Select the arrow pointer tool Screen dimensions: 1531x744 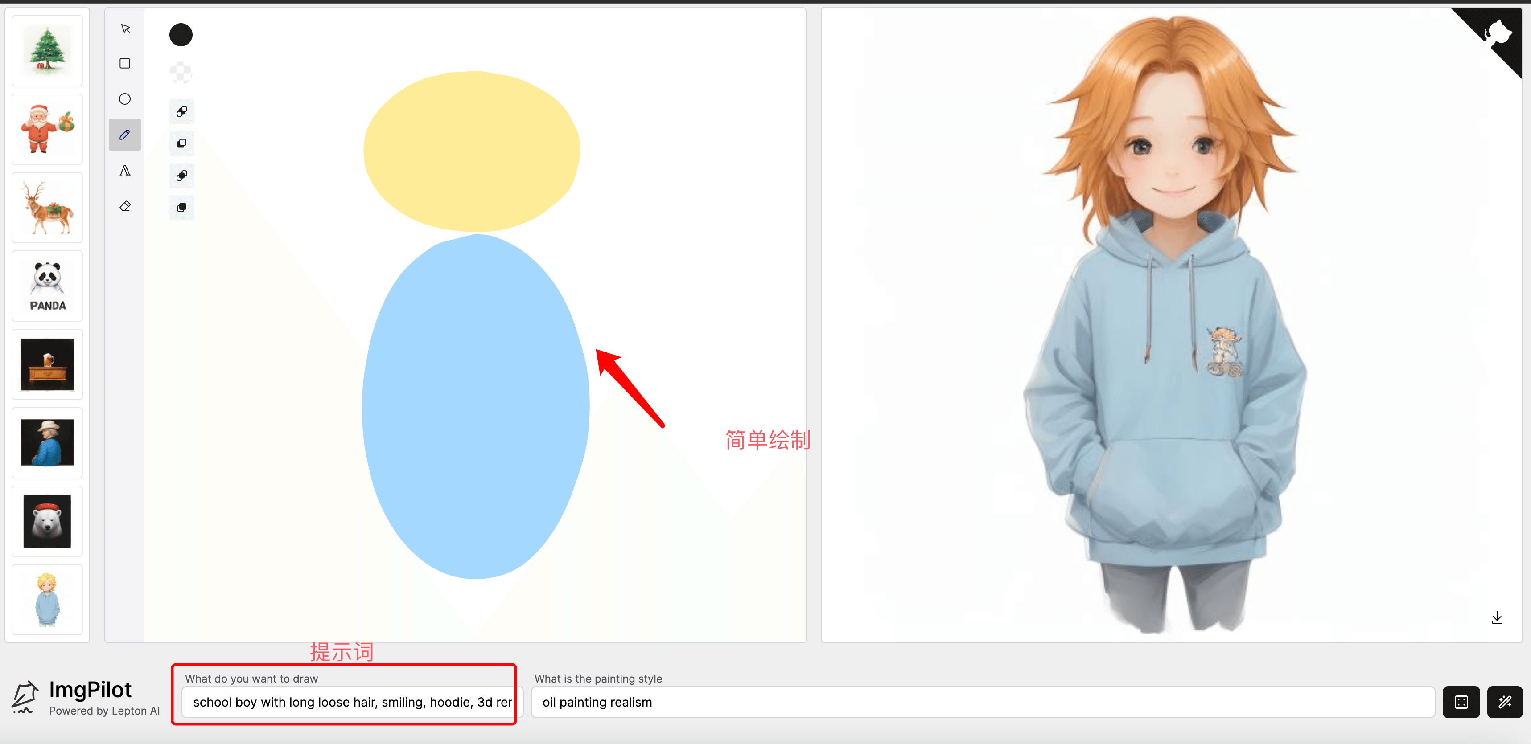coord(125,29)
